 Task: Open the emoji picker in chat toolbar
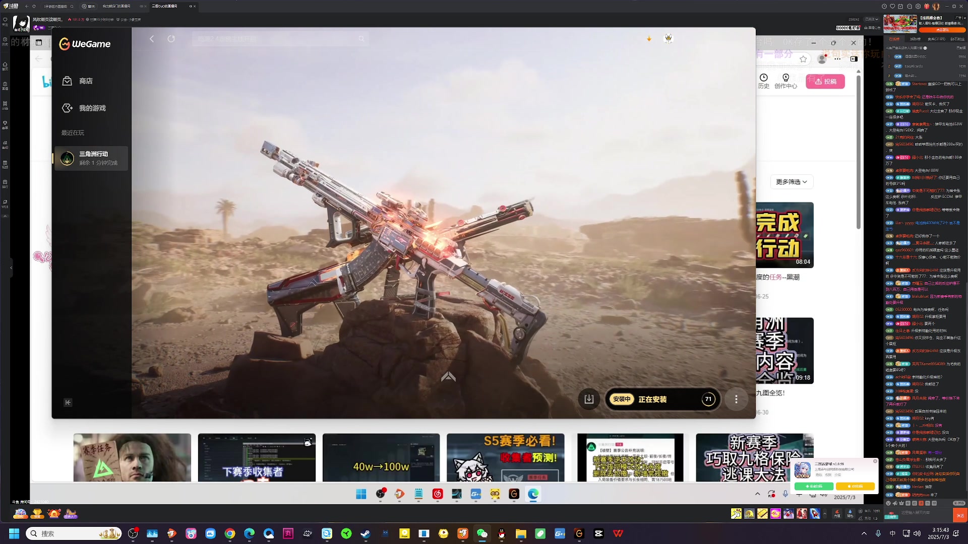click(x=889, y=503)
